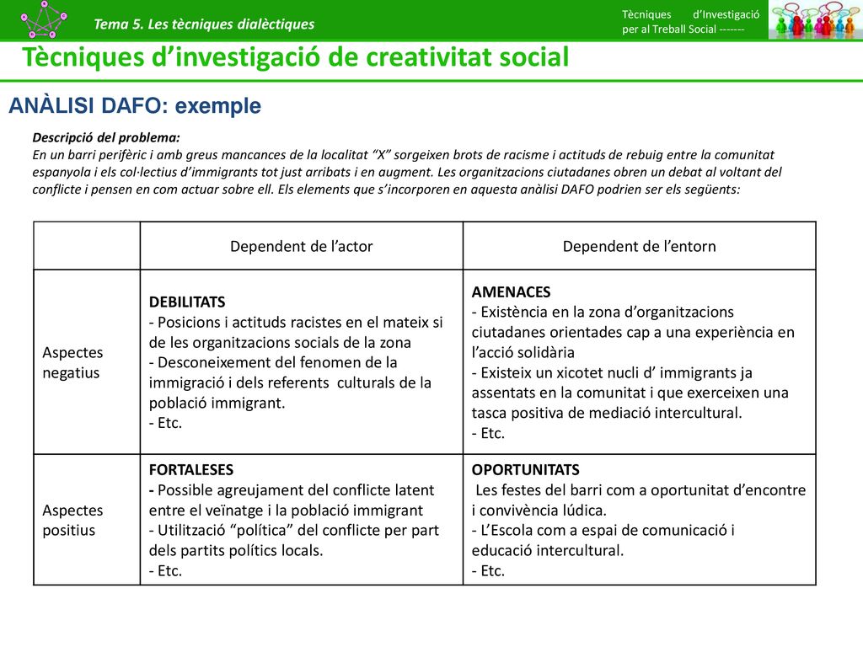Viewport: 863px width, 647px height.
Task: Click the 'FORTALESES' heading
Action: pos(191,470)
